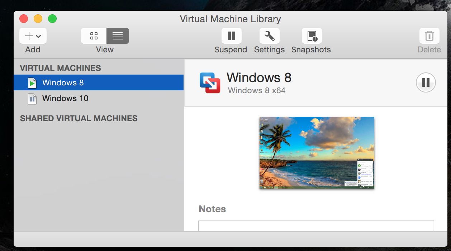The image size is (451, 251).
Task: Click into the Notes text field
Action: [x=316, y=226]
